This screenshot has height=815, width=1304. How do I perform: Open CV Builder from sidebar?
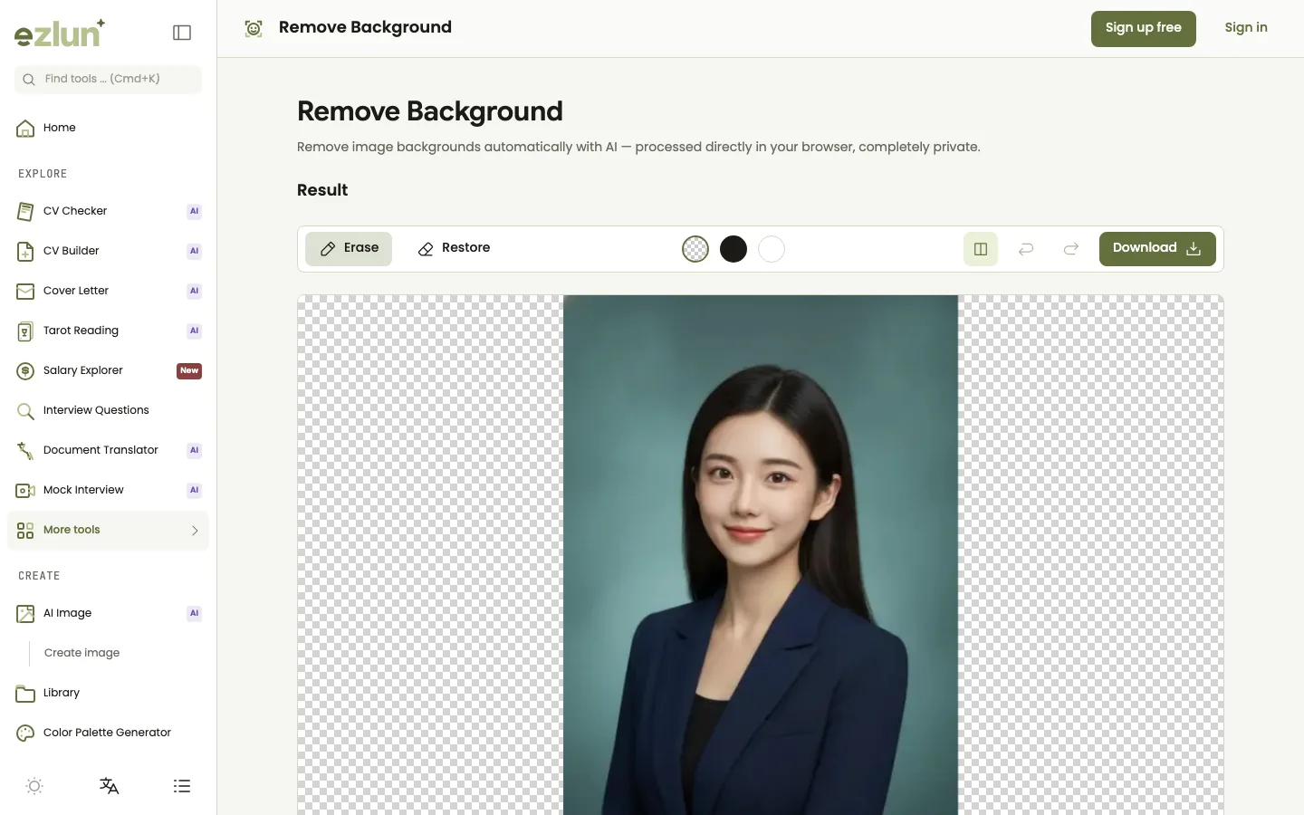(108, 251)
